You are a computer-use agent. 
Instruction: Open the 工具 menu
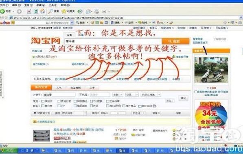point(53,5)
